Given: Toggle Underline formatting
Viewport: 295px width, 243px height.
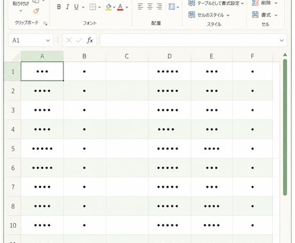Looking at the screenshot, I should pyautogui.click(x=76, y=7).
